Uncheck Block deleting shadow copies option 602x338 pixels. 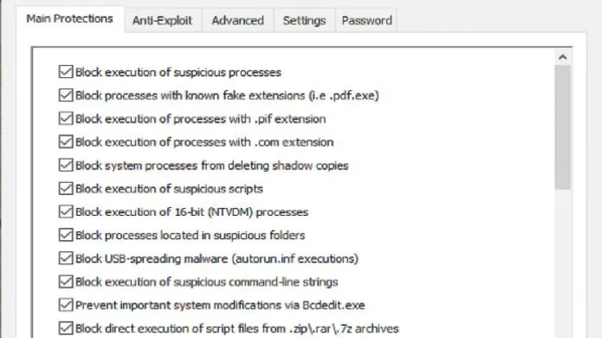click(x=66, y=165)
